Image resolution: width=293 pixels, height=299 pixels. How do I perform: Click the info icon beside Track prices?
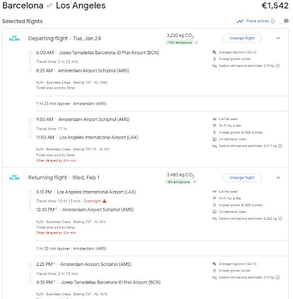point(273,21)
